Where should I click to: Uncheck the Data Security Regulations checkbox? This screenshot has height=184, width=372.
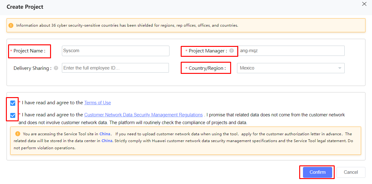pos(13,115)
